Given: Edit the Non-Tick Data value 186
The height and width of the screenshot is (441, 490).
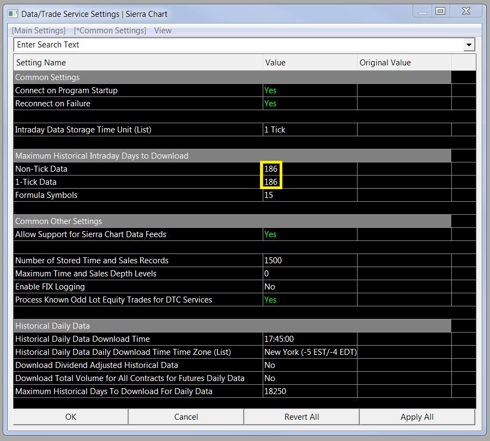Looking at the screenshot, I should (x=310, y=169).
